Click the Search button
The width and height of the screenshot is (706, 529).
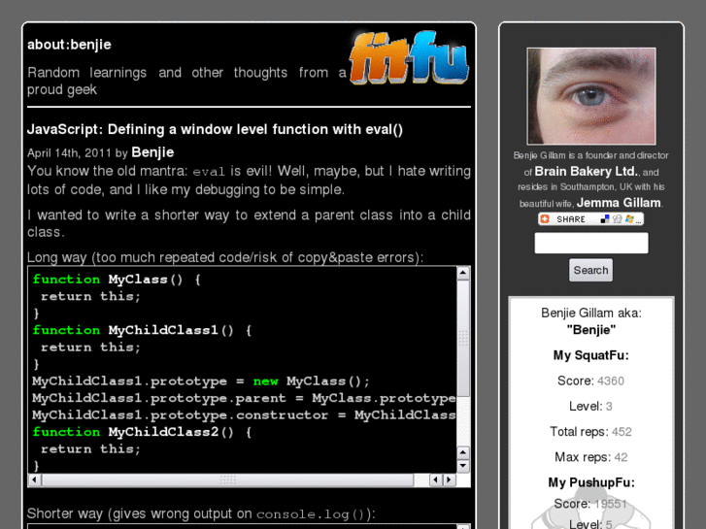[x=590, y=270]
